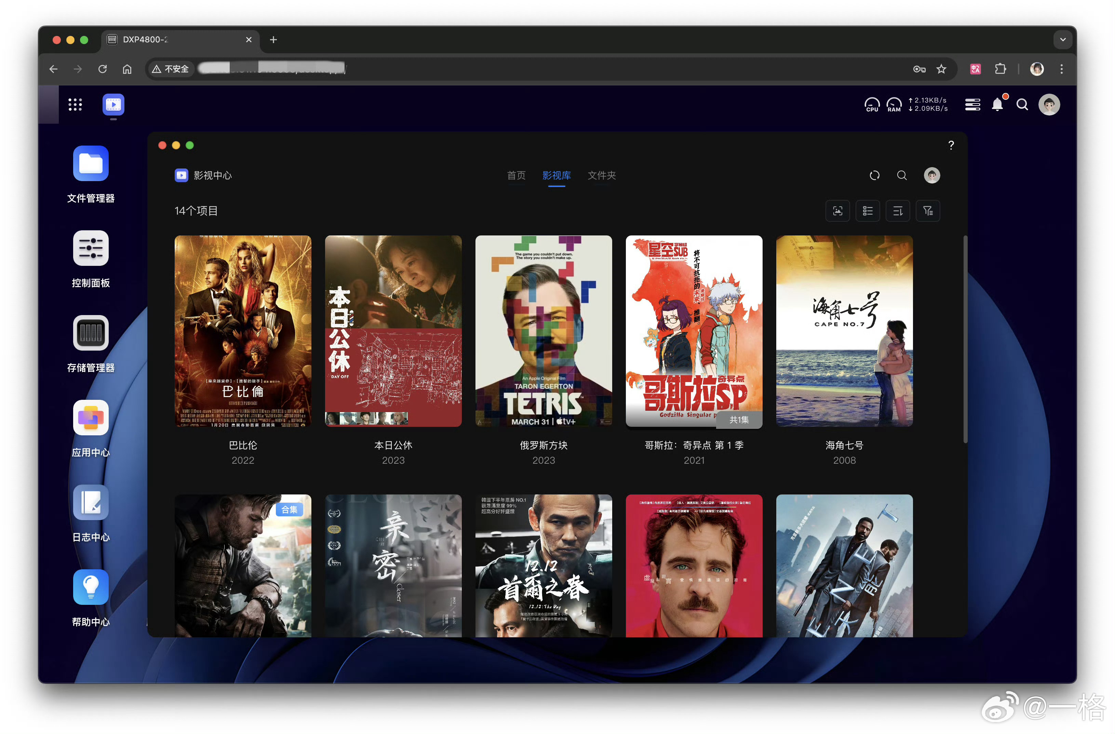The image size is (1115, 734).
Task: Open the red Her movie poster
Action: pos(694,566)
